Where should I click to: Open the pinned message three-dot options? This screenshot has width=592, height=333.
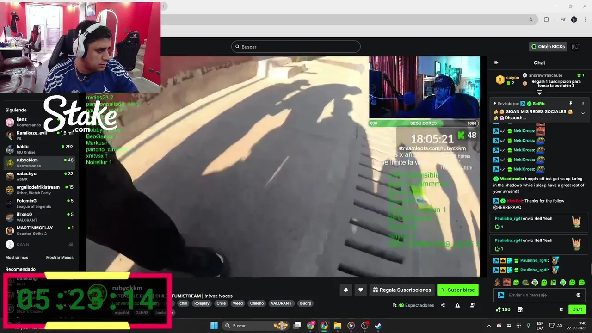click(583, 104)
